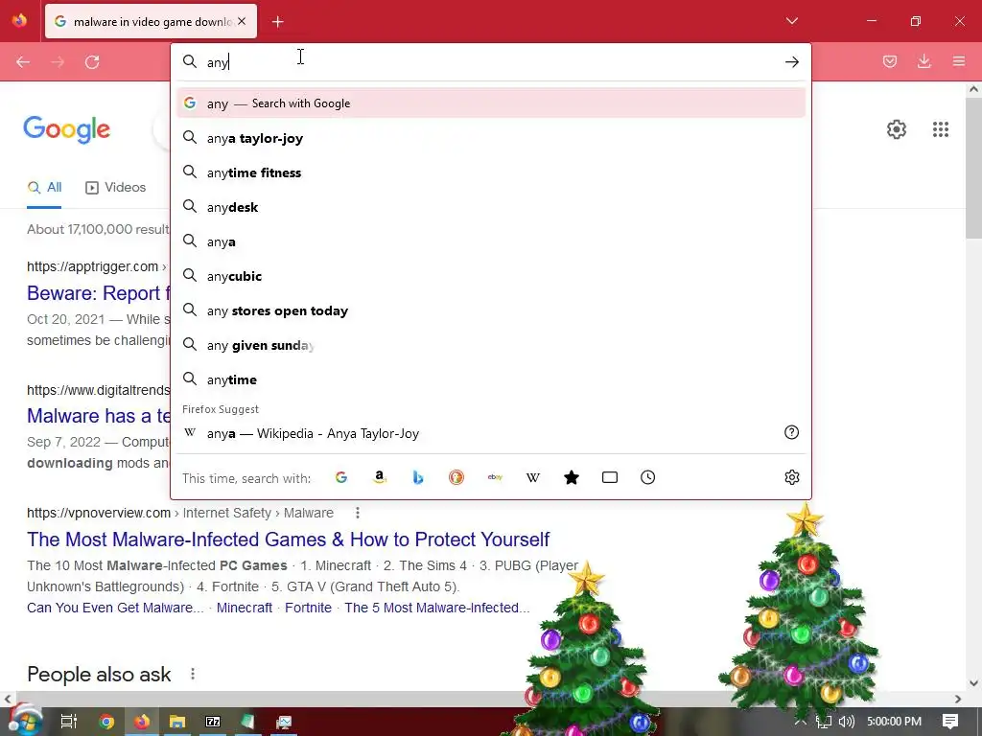Search this time with Amazon icon
The width and height of the screenshot is (982, 736).
pos(380,477)
